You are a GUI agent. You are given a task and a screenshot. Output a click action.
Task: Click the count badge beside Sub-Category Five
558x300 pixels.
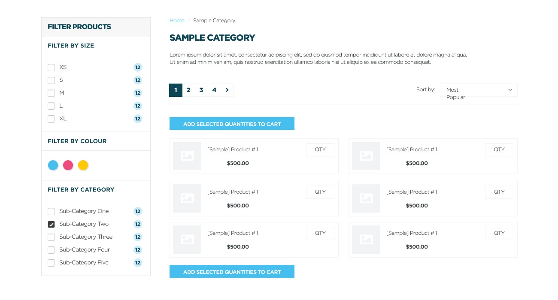(137, 263)
